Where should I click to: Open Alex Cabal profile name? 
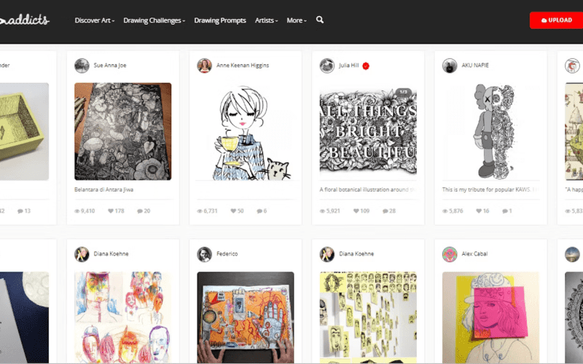[474, 254]
